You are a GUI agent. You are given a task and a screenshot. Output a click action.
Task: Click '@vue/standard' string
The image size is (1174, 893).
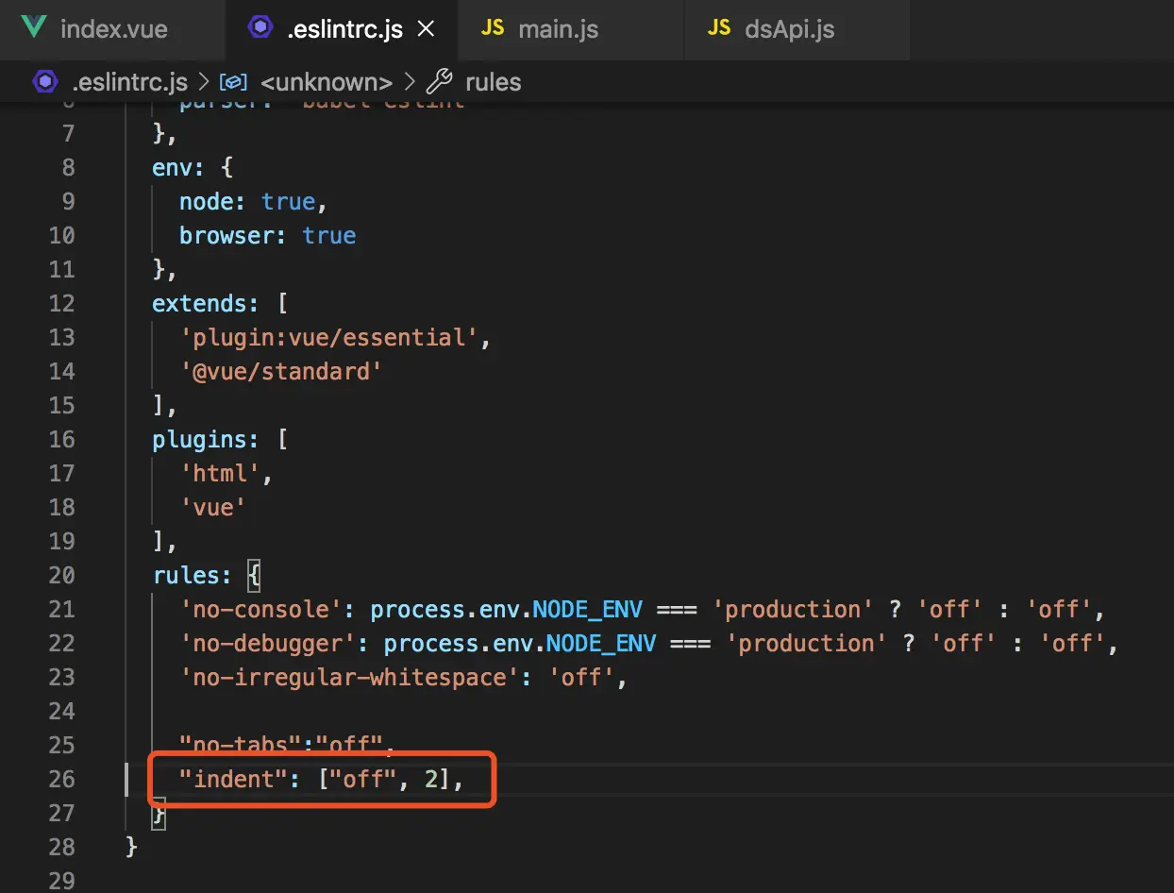[281, 371]
